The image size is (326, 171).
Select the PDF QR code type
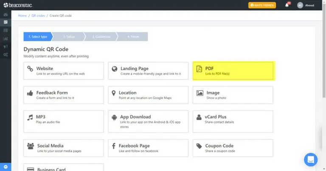(233, 71)
